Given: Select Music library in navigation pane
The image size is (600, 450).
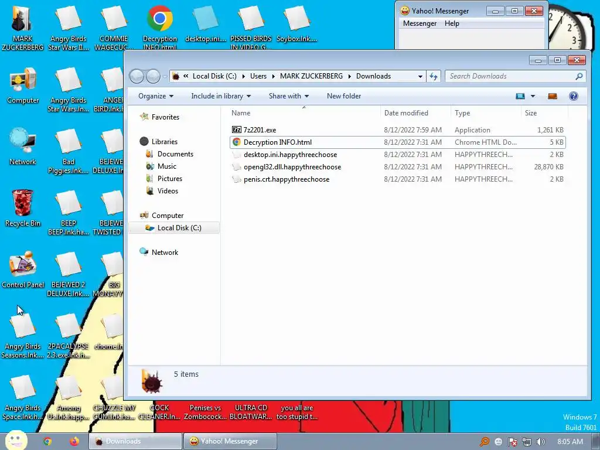Looking at the screenshot, I should click(x=166, y=166).
